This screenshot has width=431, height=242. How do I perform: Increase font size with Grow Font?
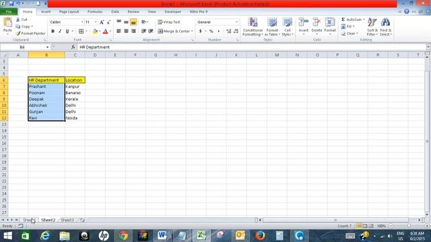(x=102, y=22)
